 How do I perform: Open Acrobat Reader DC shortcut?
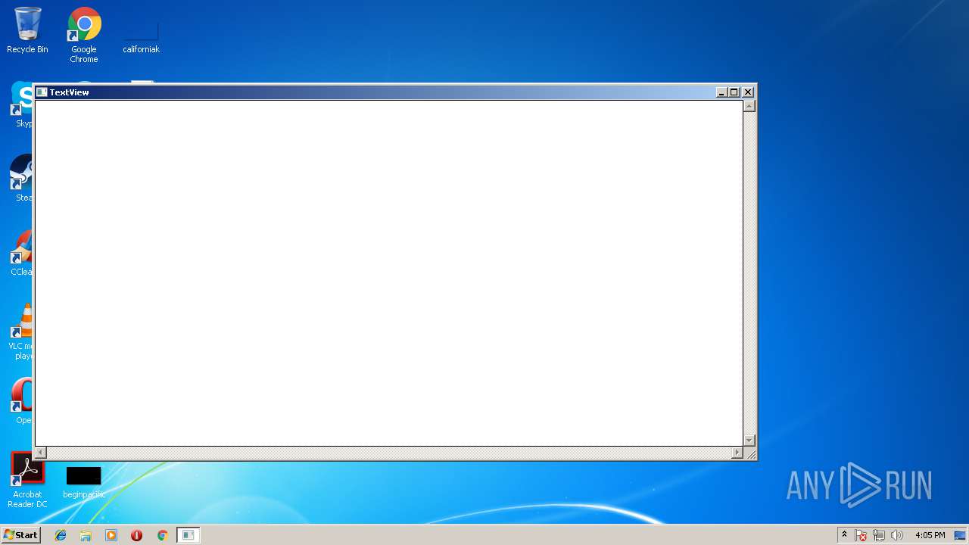click(x=27, y=480)
